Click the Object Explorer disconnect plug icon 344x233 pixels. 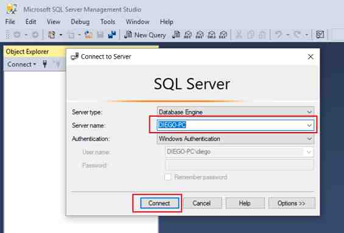coord(57,64)
